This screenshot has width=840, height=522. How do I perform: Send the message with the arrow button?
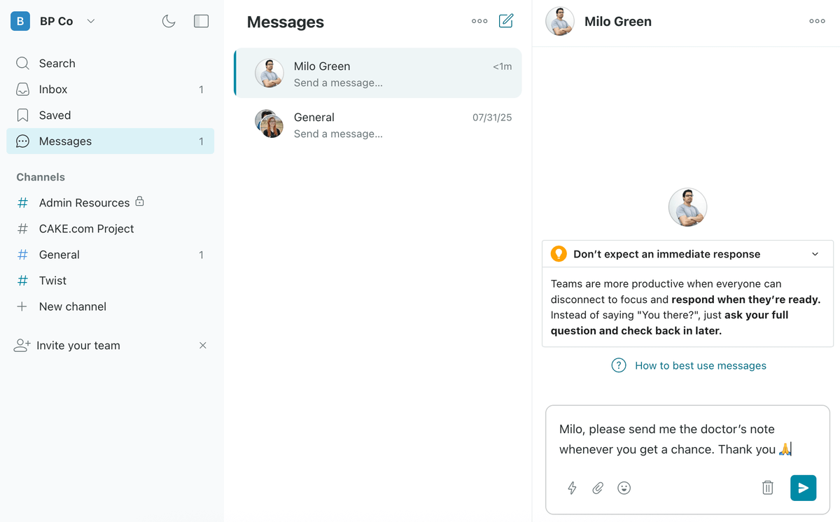(x=803, y=488)
